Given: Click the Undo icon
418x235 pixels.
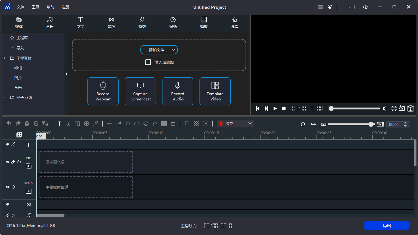Looking at the screenshot, I should [x=9, y=123].
